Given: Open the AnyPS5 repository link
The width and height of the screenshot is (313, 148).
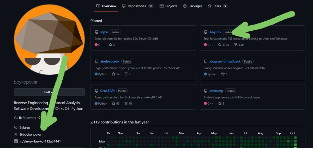Looking at the screenshot, I should 215,32.
